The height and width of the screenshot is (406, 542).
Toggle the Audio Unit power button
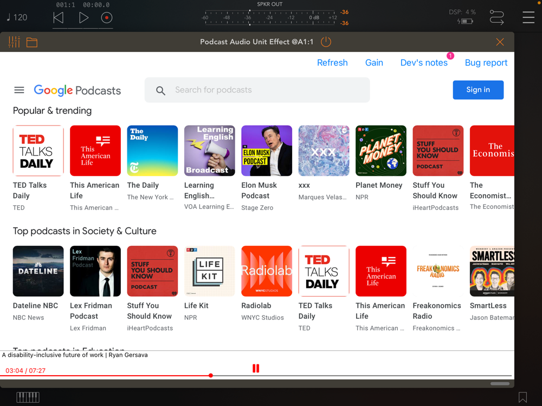tap(326, 42)
